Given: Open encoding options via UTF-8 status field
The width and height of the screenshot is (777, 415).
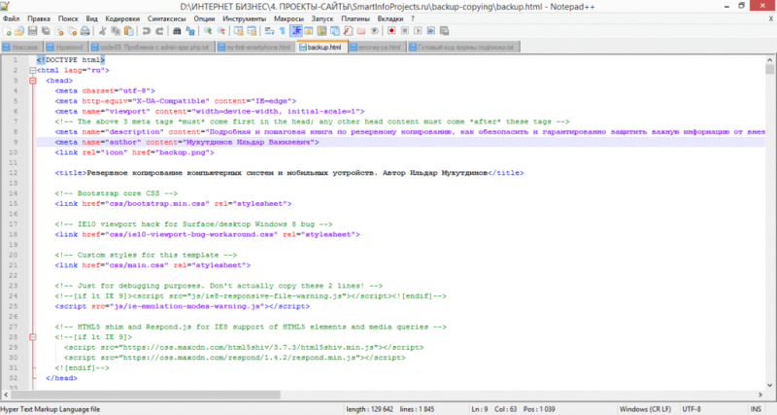Looking at the screenshot, I should (692, 409).
